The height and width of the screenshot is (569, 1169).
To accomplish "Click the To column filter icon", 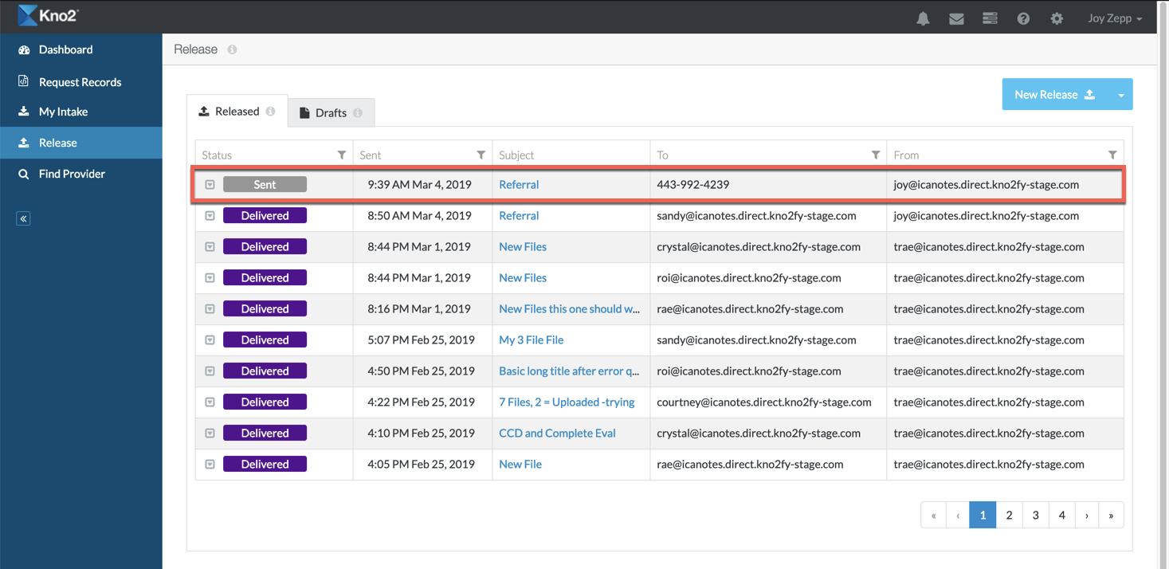I will pos(875,155).
